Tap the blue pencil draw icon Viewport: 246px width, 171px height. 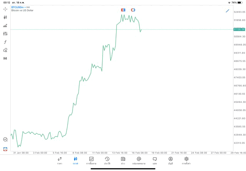pos(228,11)
